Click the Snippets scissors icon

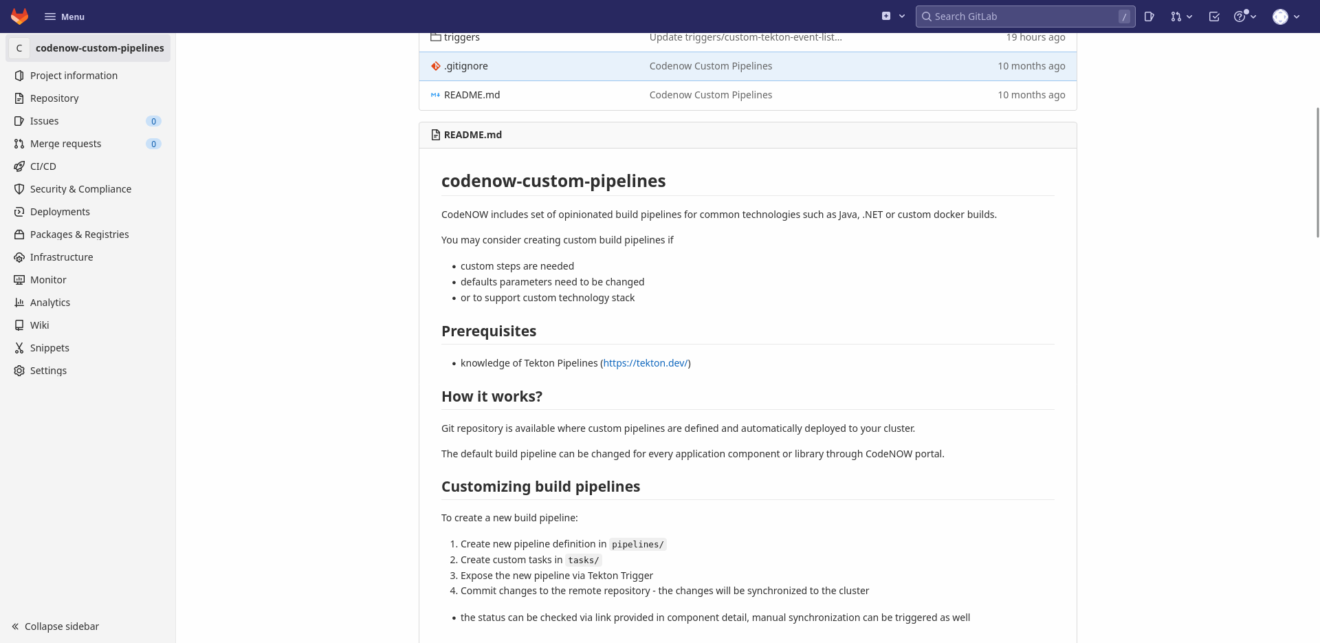19,348
